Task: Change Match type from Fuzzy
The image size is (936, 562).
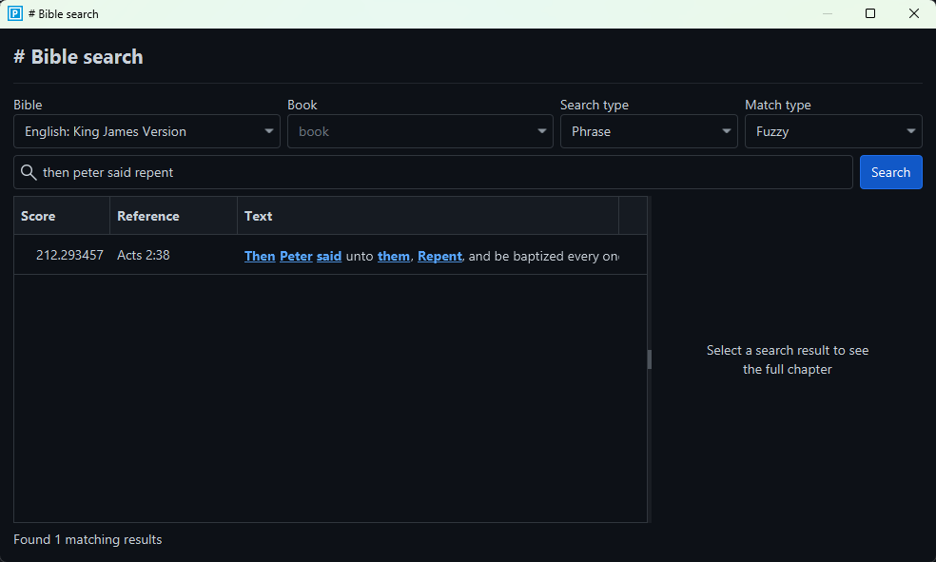Action: tap(832, 131)
